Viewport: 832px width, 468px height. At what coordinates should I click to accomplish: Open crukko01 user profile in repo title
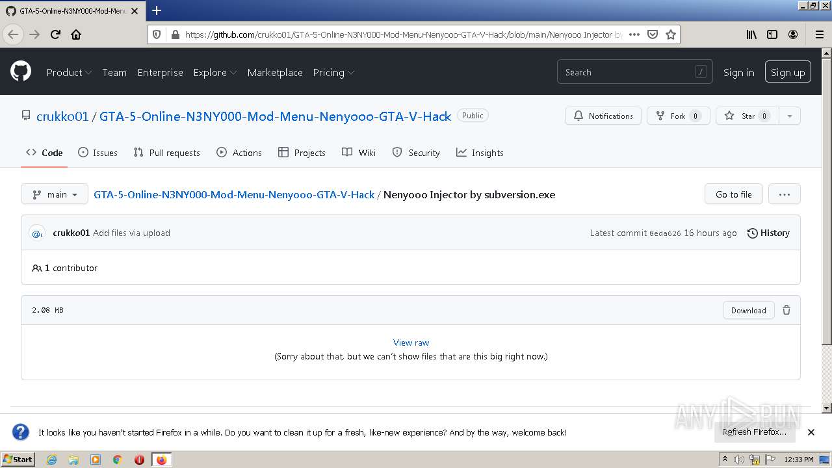(x=62, y=116)
